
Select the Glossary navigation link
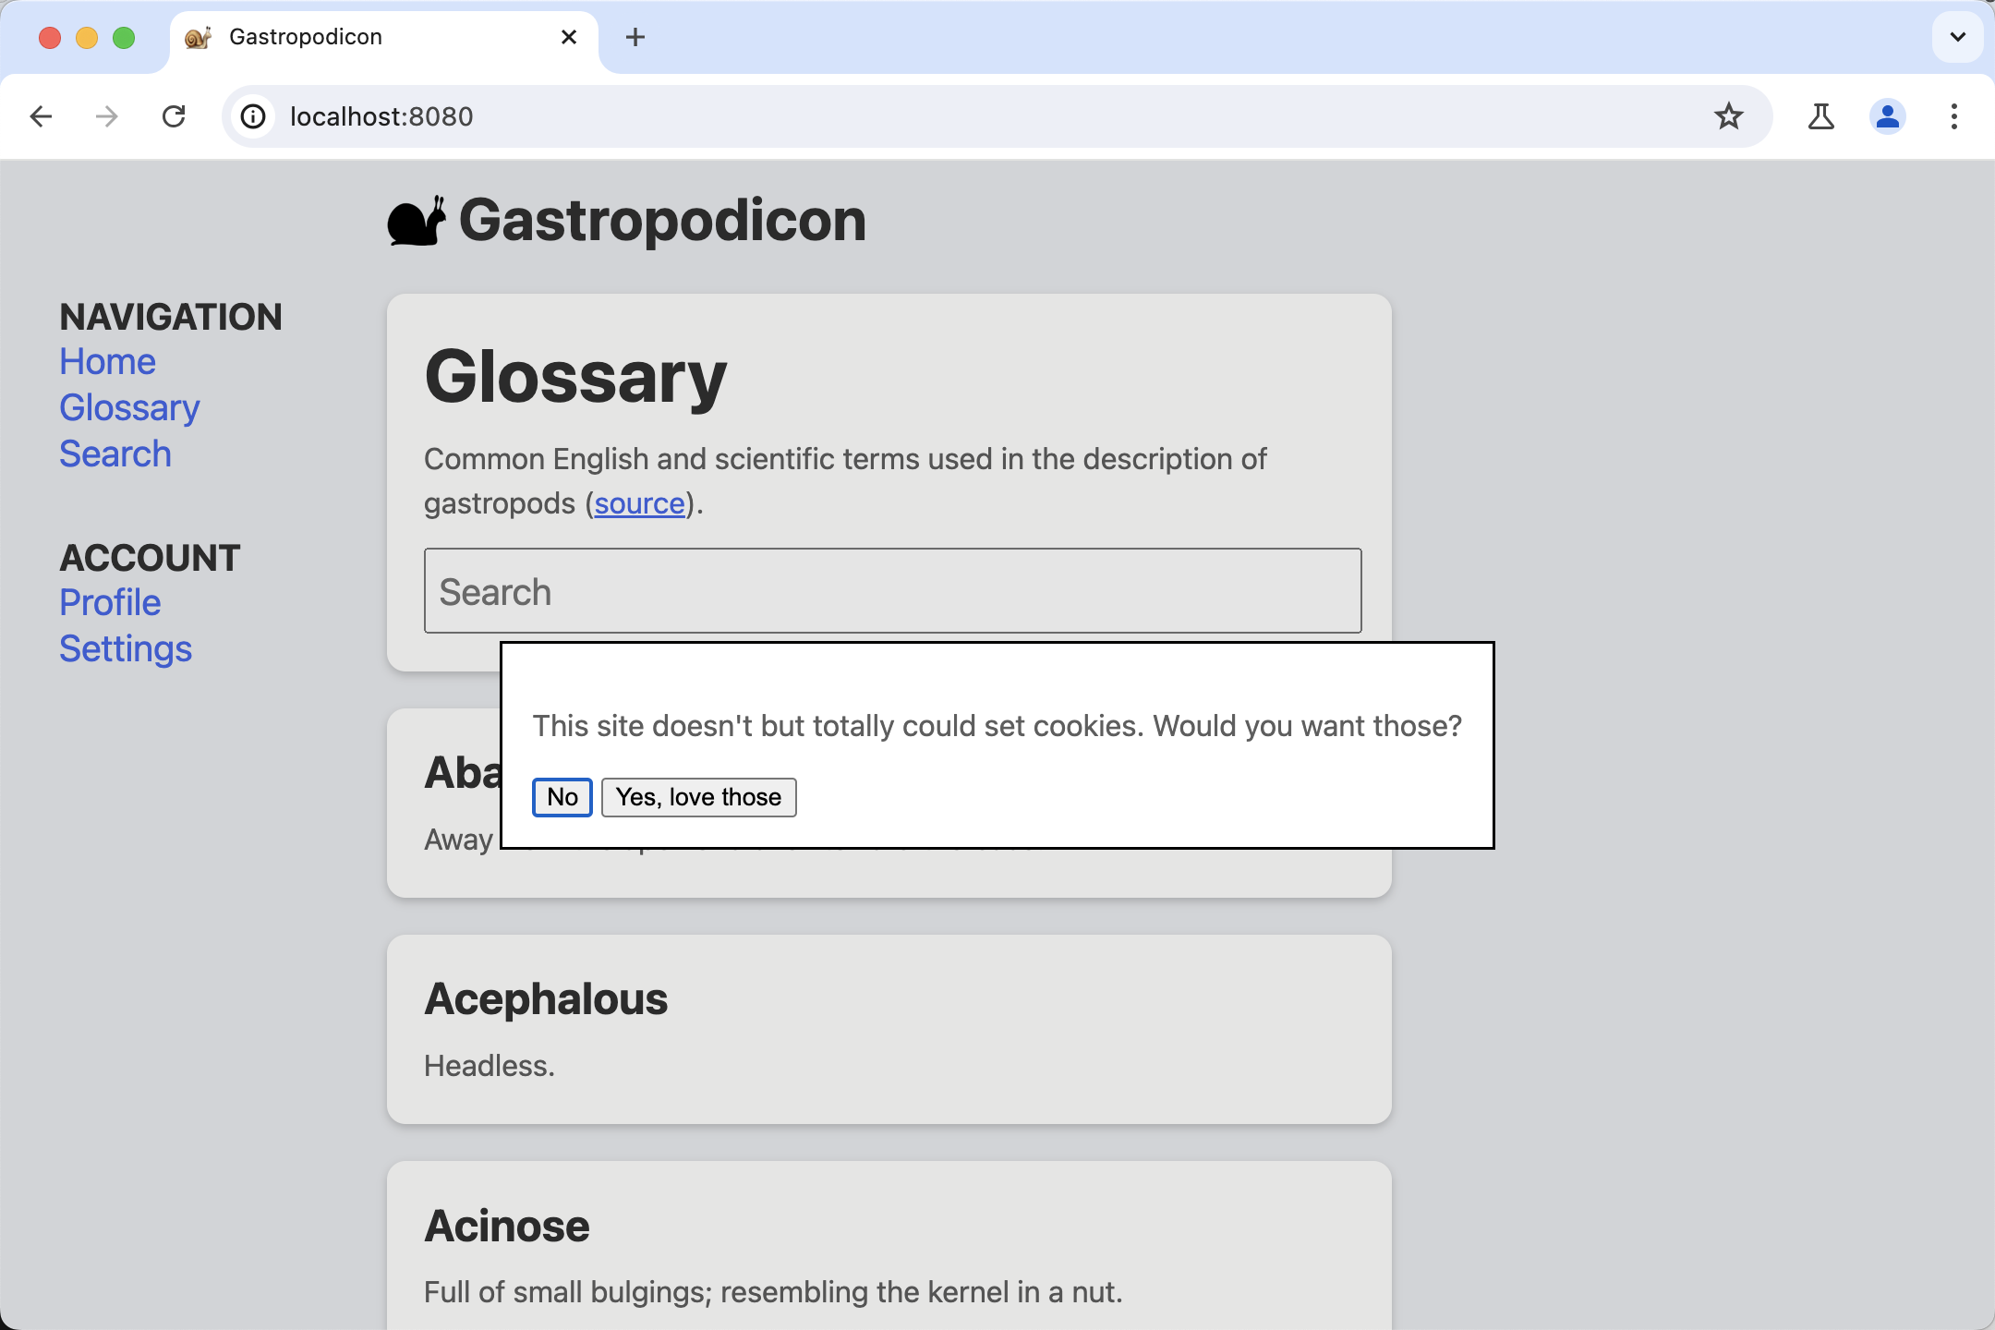tap(129, 406)
